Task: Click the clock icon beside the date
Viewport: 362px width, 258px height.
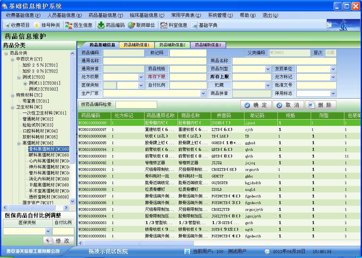Action: pyautogui.click(x=267, y=251)
